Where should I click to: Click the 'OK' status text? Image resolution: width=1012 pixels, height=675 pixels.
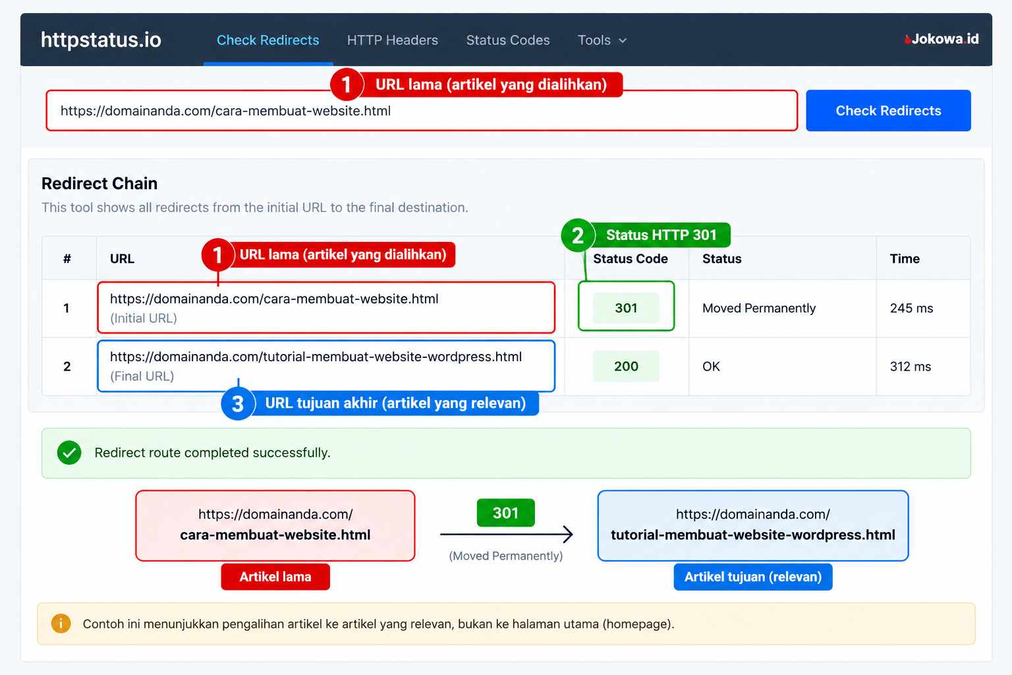click(x=711, y=367)
